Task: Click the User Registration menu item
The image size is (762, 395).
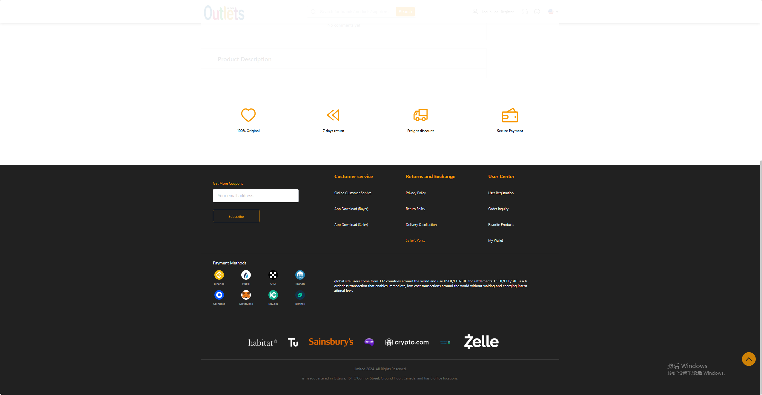Action: click(501, 193)
